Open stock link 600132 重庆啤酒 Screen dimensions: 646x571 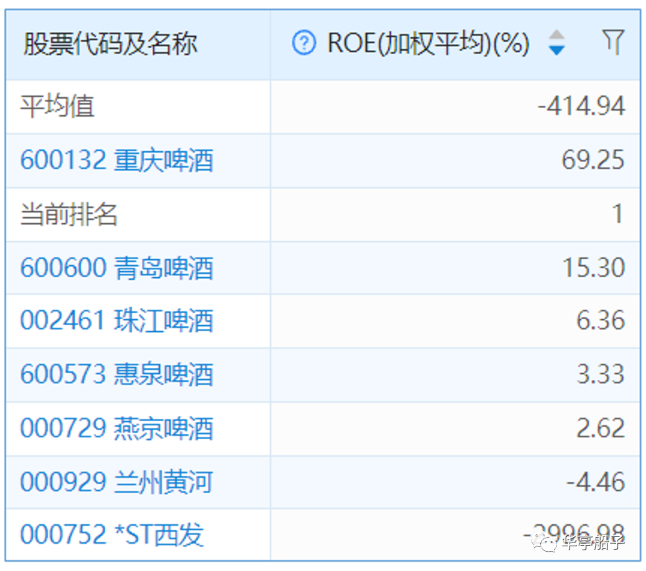[117, 160]
